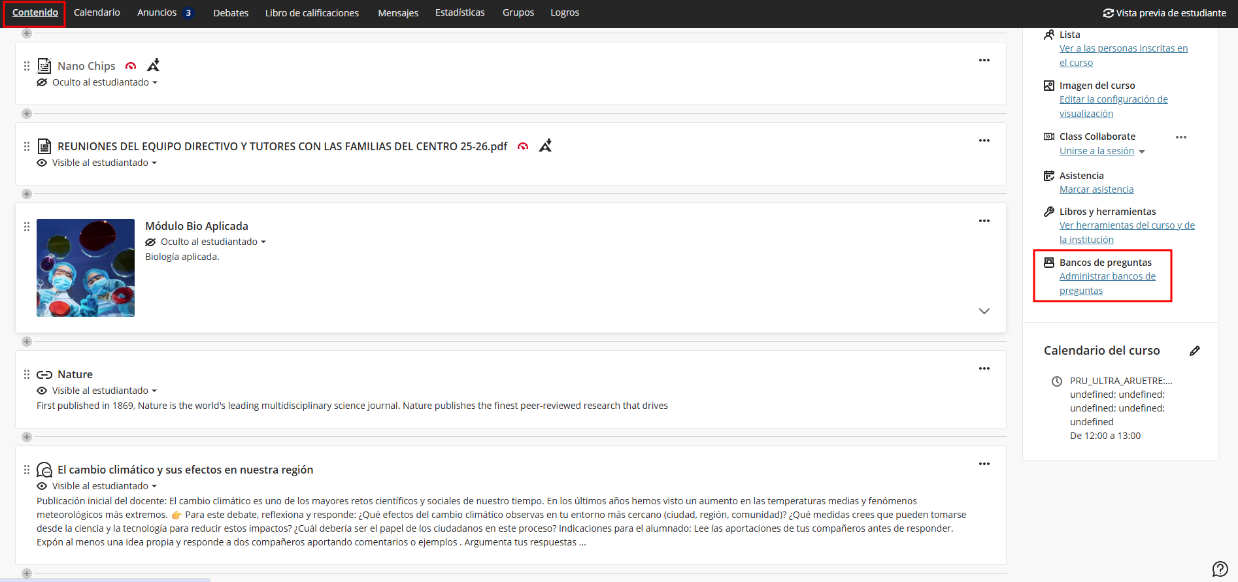Click the Marcar asistencia link
This screenshot has height=582, width=1238.
pyautogui.click(x=1096, y=189)
